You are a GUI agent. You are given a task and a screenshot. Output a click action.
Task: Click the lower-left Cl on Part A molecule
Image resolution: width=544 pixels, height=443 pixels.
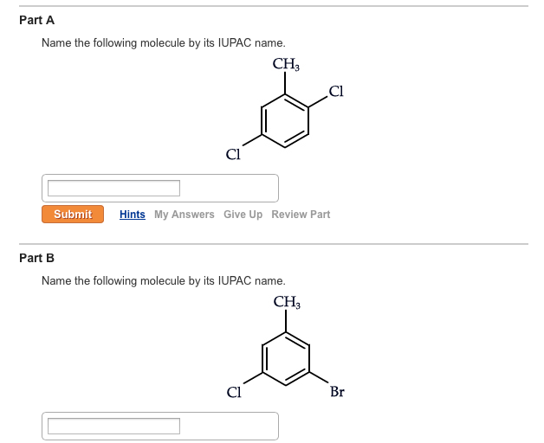tap(232, 155)
